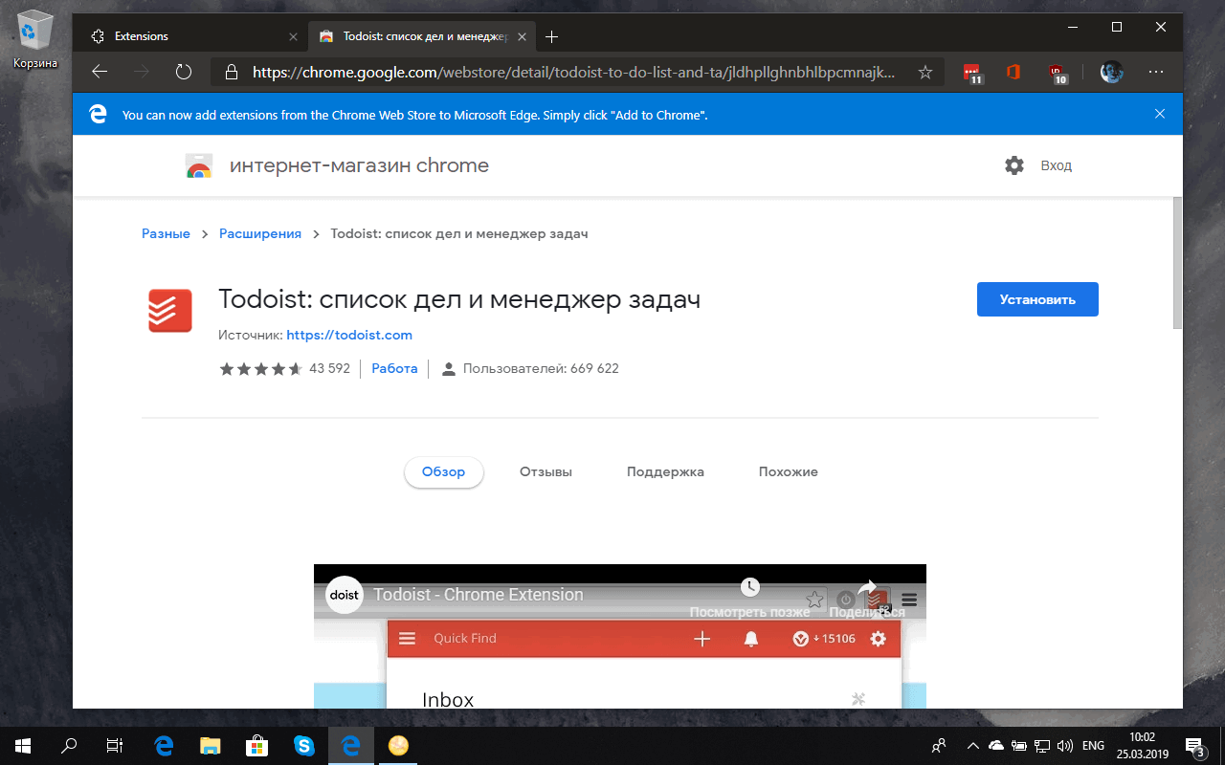
Task: Select the Обзор tab
Action: 444,471
